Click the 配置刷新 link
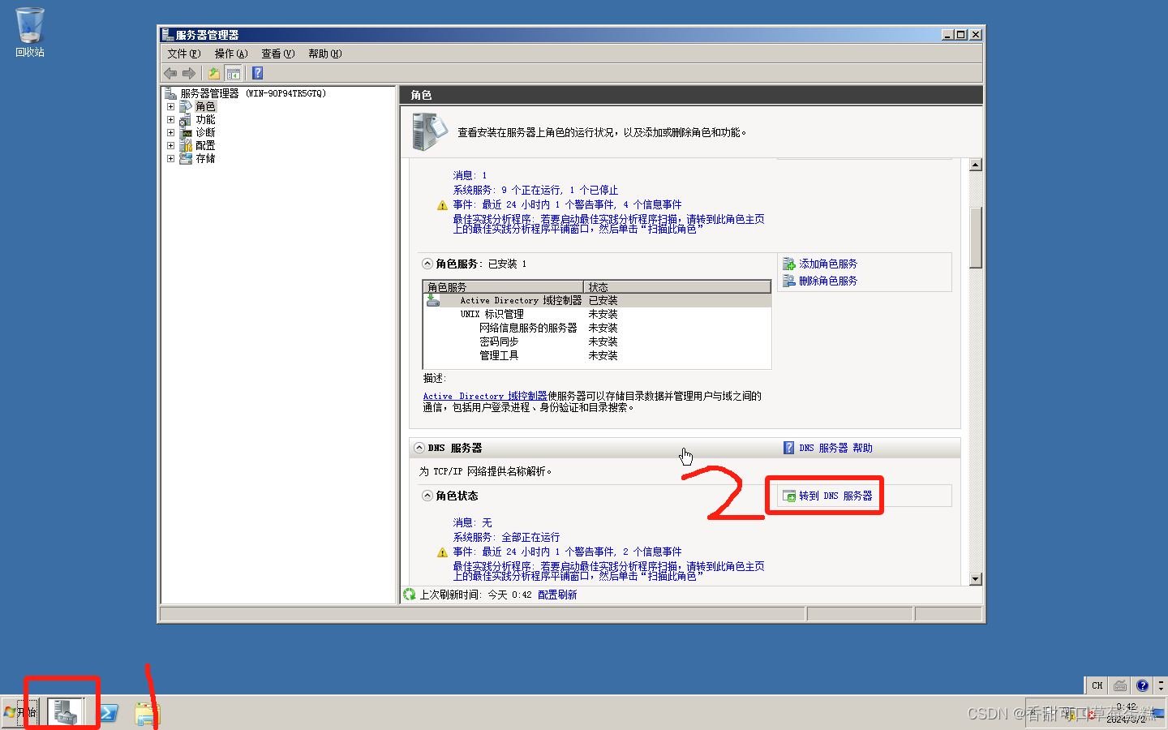 pos(557,595)
